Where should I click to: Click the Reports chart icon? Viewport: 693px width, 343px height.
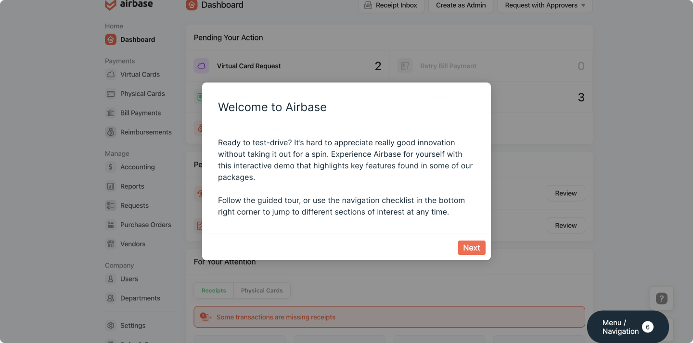pos(111,186)
